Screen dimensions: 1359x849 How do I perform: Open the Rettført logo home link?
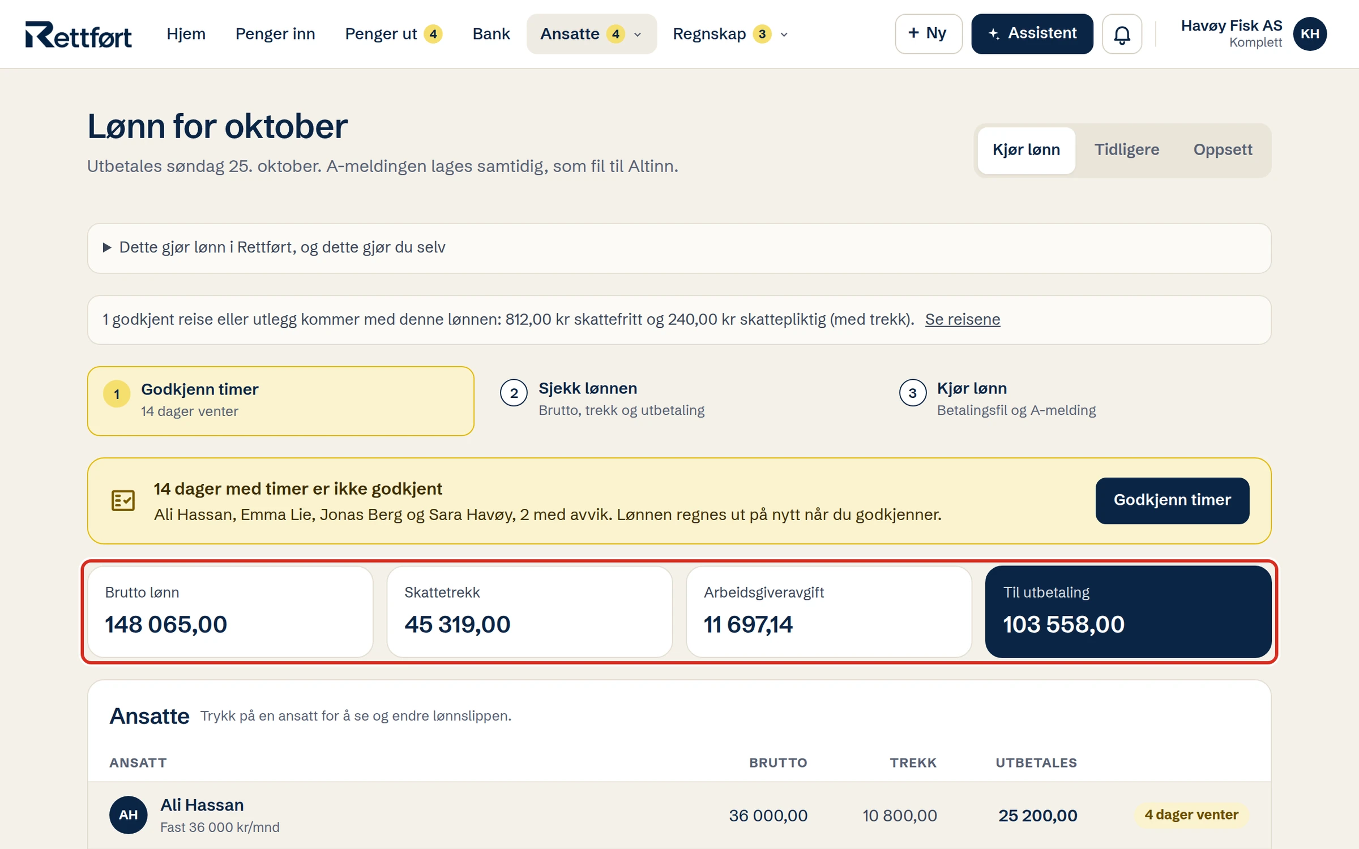(x=79, y=35)
